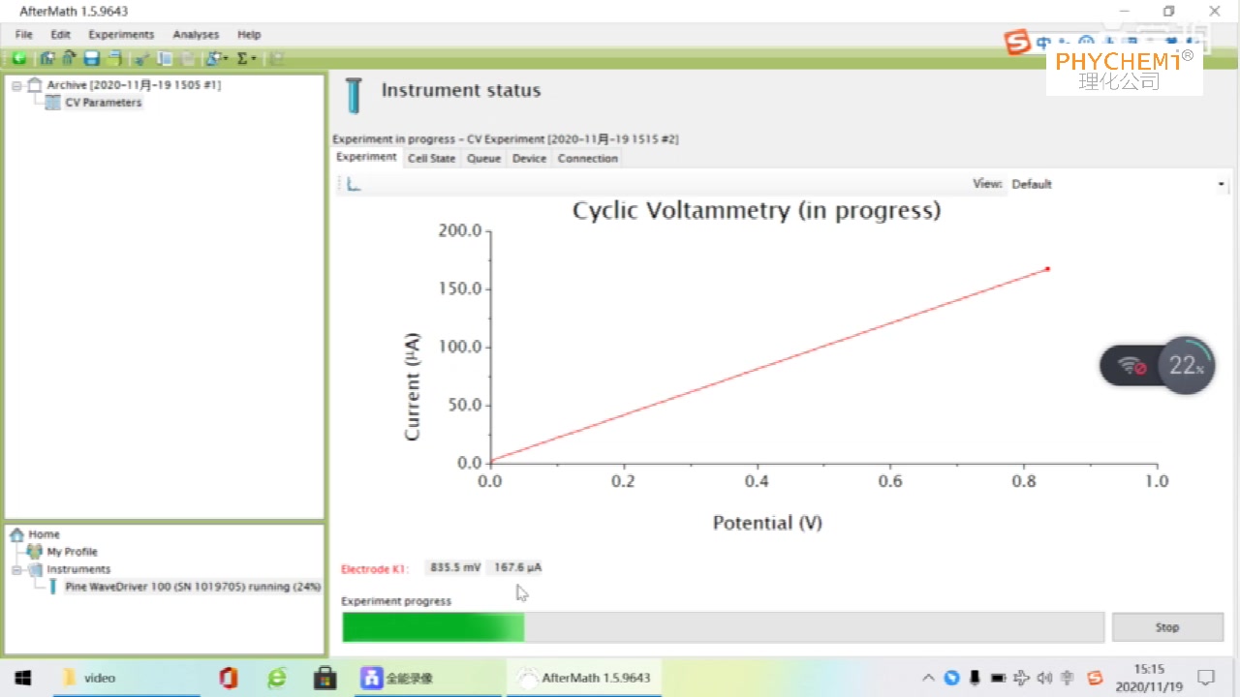Viewport: 1240px width, 697px height.
Task: Switch to the Queue tab
Action: (x=484, y=158)
